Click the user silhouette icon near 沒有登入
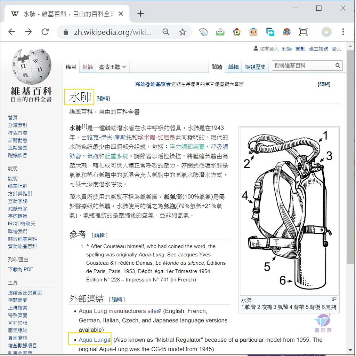Screen dimensions: 356x356 point(256,48)
